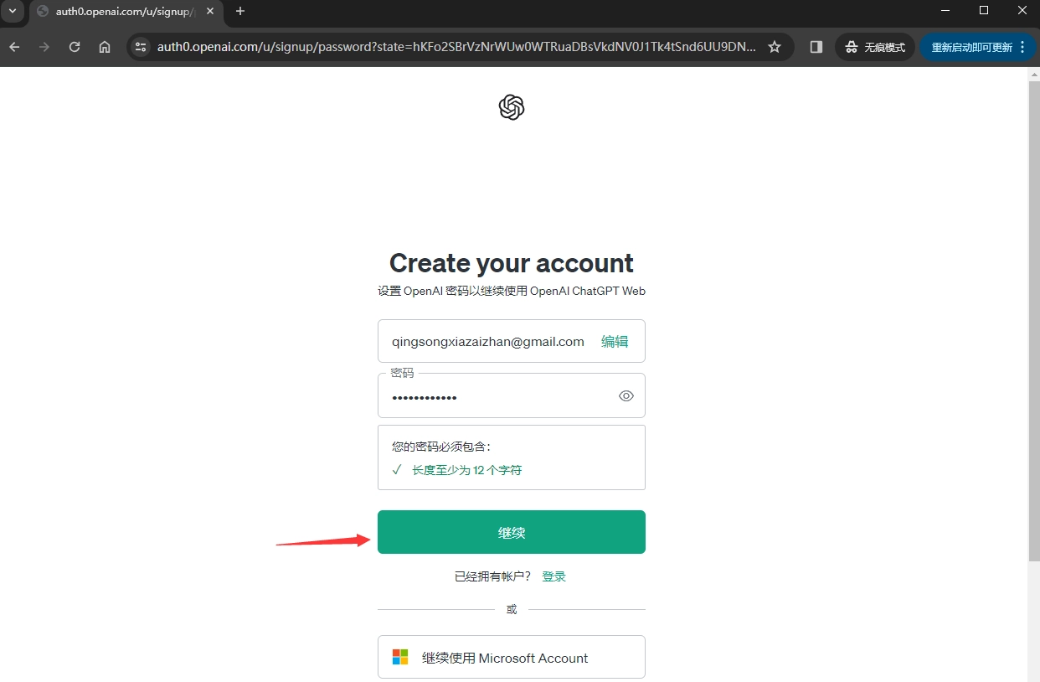Viewport: 1040px width, 682px height.
Task: Click the Microsoft logo icon
Action: (400, 658)
